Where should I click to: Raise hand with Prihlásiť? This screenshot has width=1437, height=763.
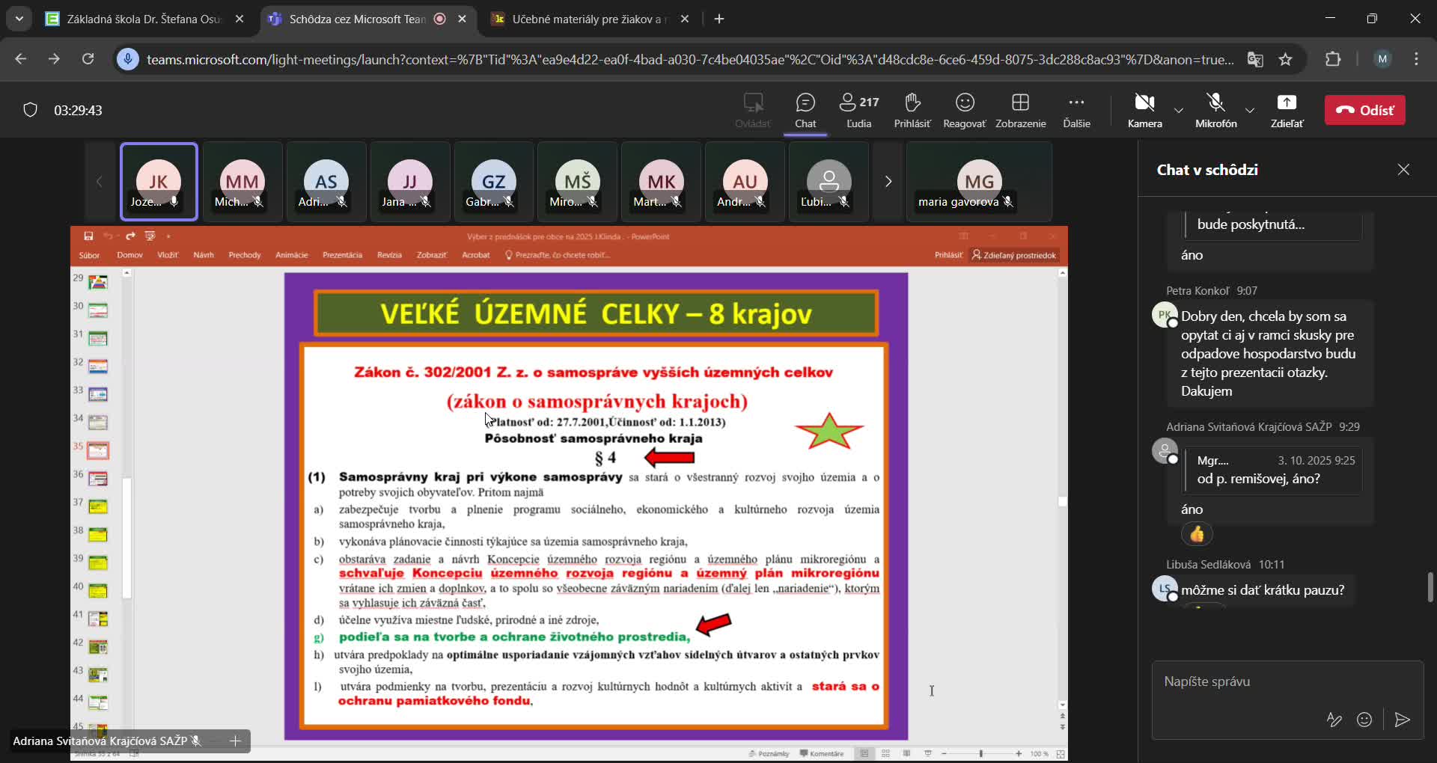(x=912, y=110)
